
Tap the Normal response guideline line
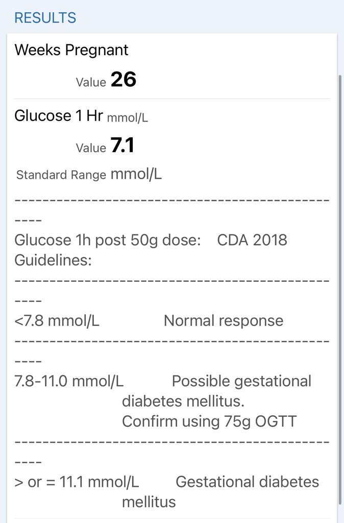(x=224, y=320)
